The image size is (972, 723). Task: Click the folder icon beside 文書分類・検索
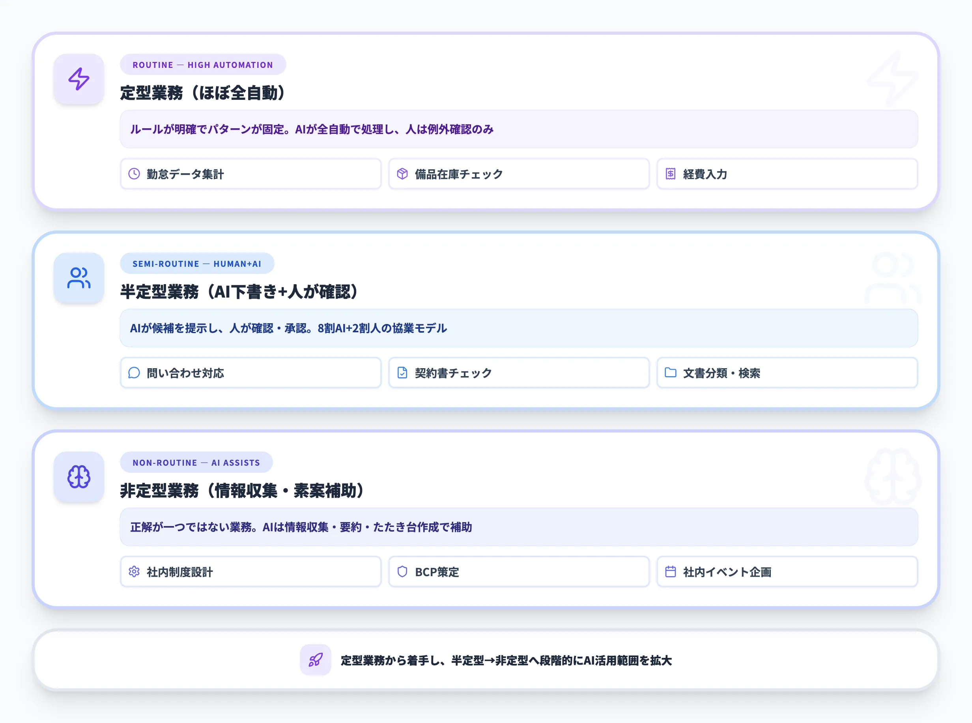[x=671, y=373]
